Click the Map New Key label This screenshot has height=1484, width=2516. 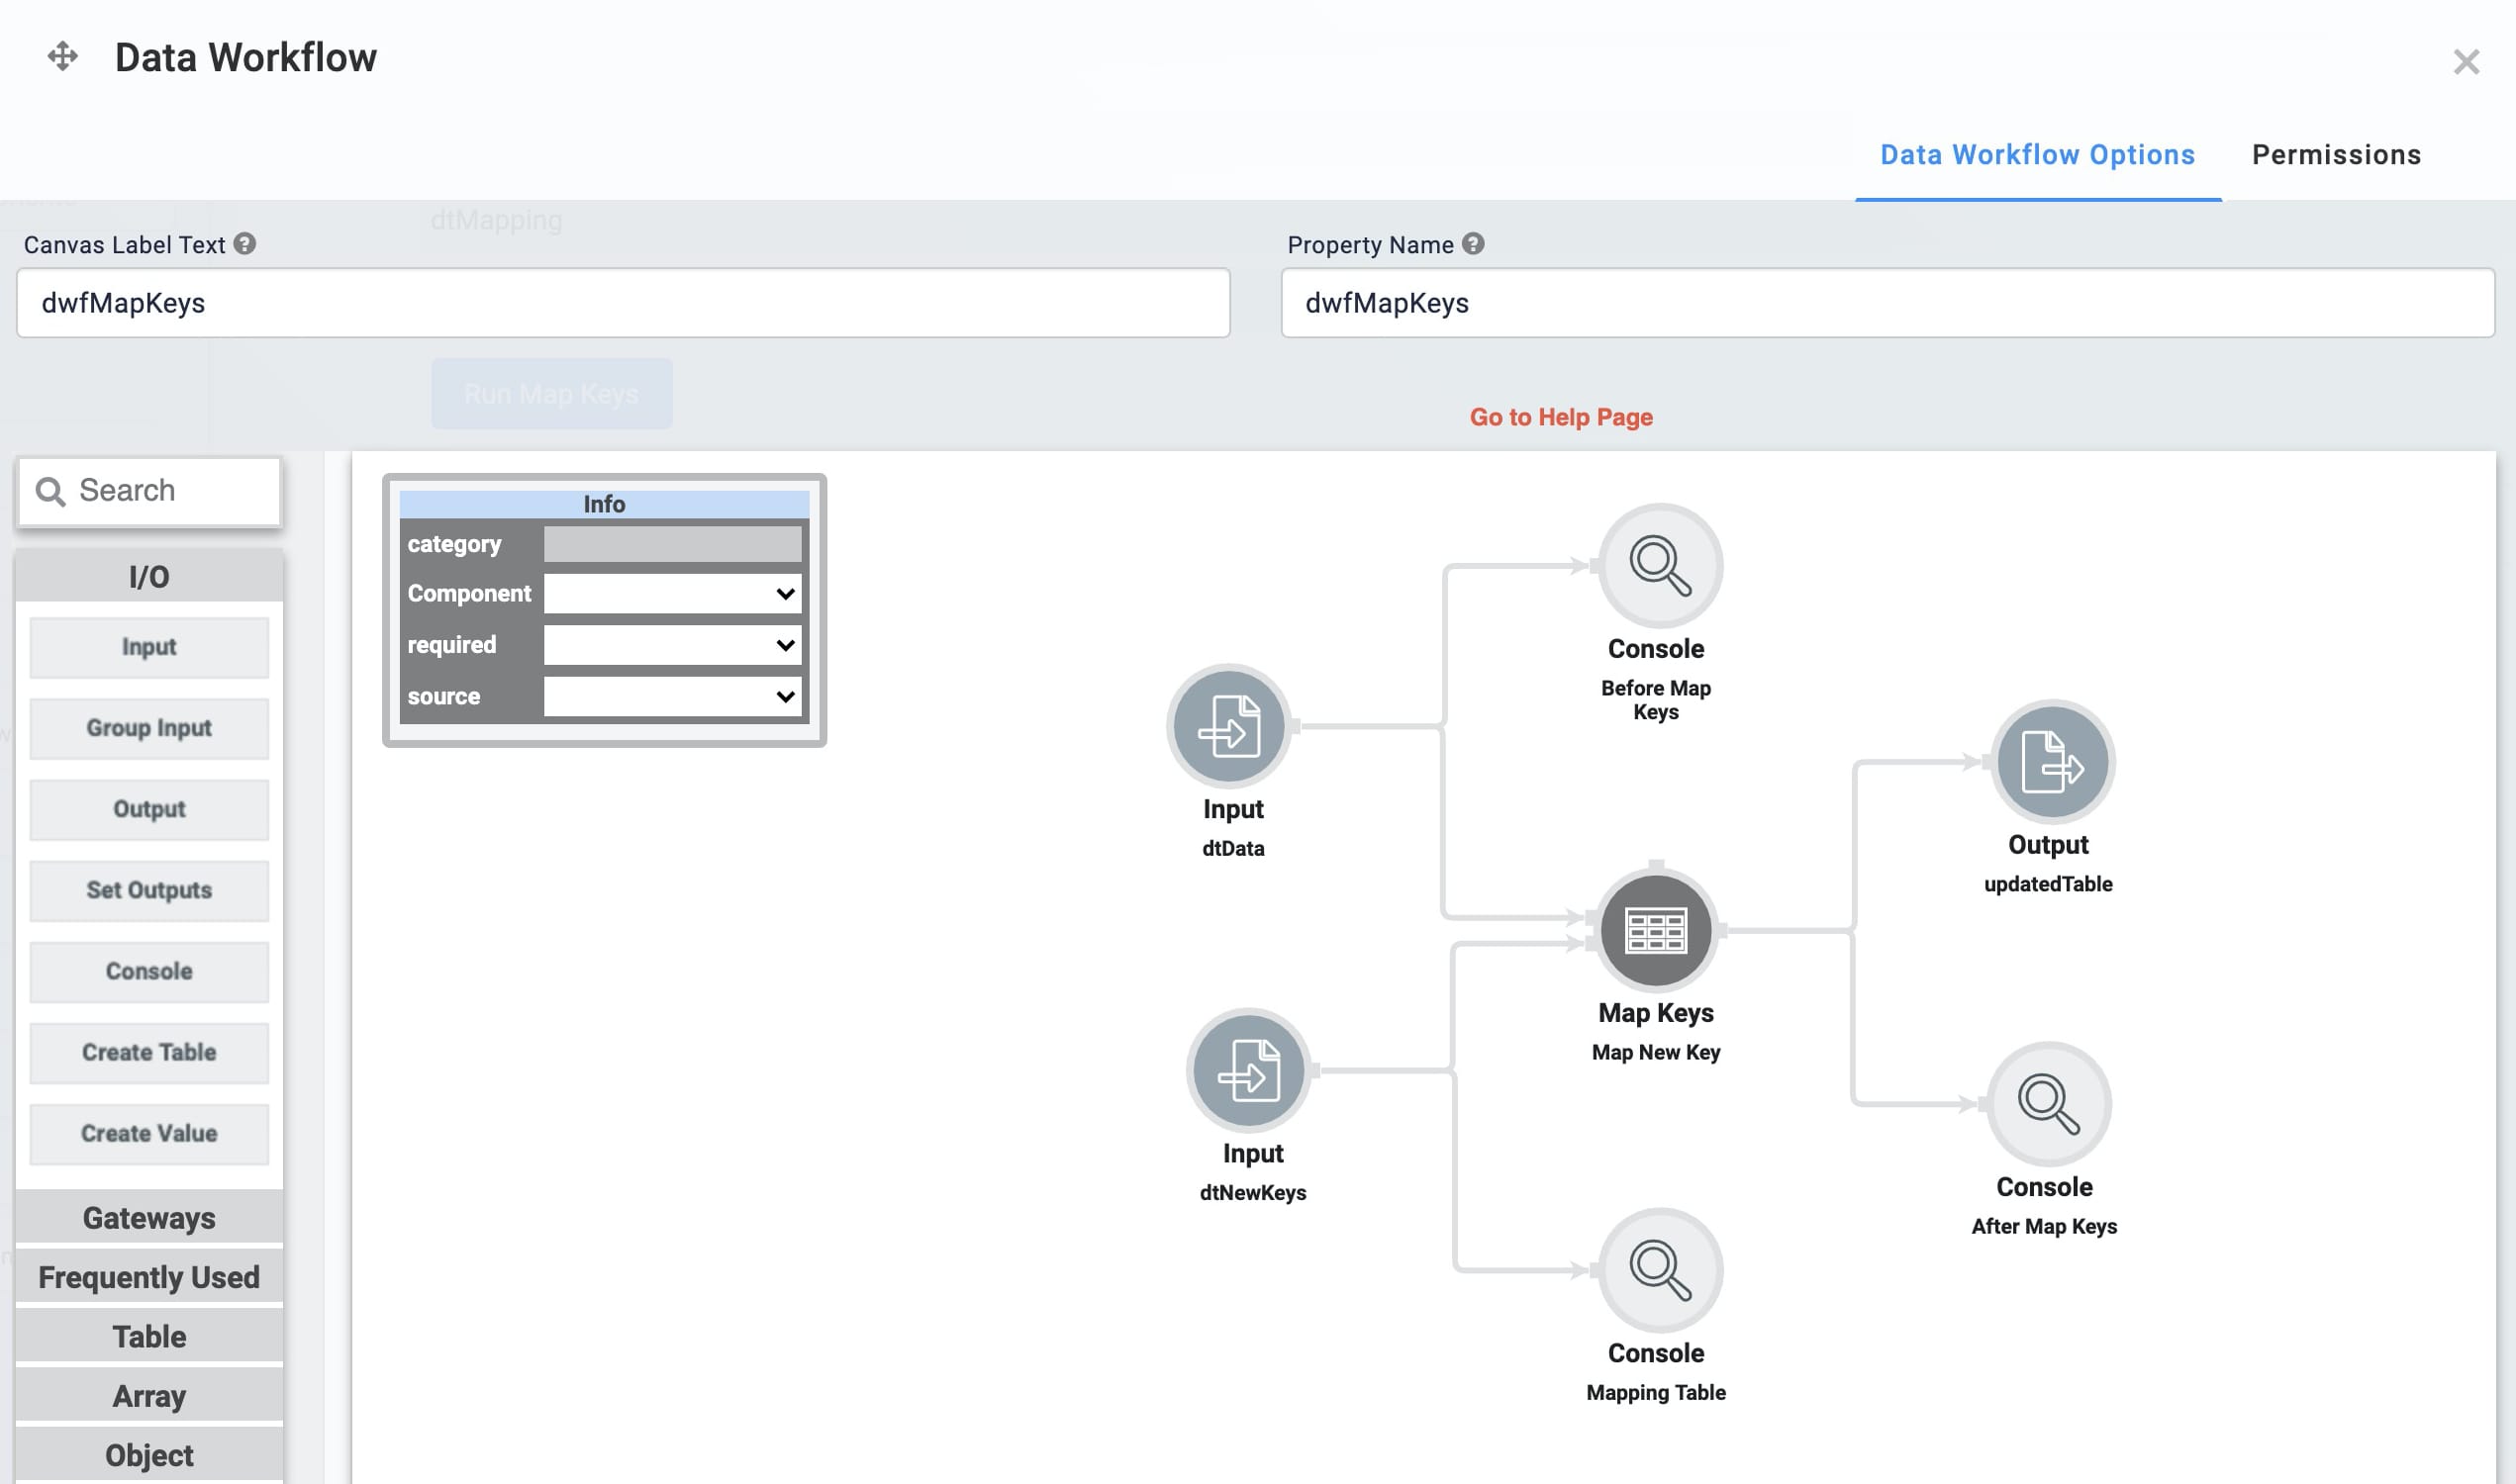coord(1656,1052)
